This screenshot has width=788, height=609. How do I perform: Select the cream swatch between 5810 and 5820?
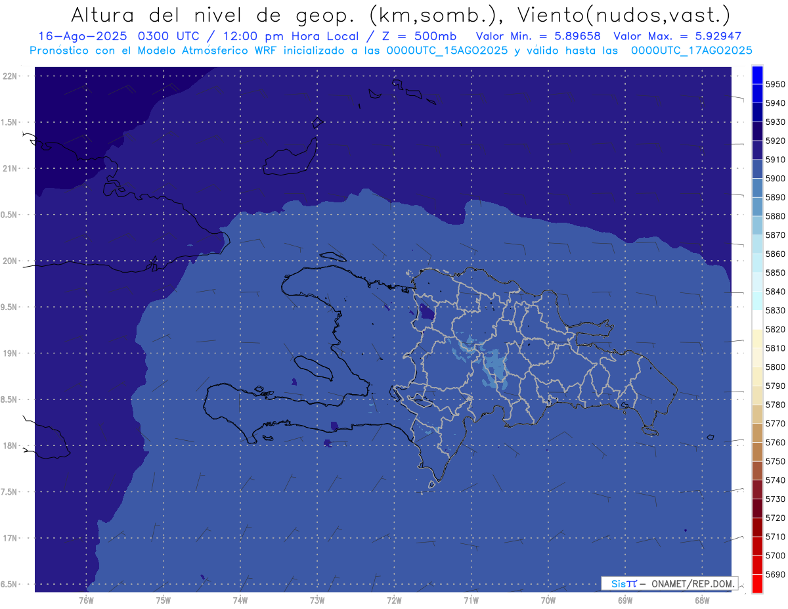tap(757, 338)
